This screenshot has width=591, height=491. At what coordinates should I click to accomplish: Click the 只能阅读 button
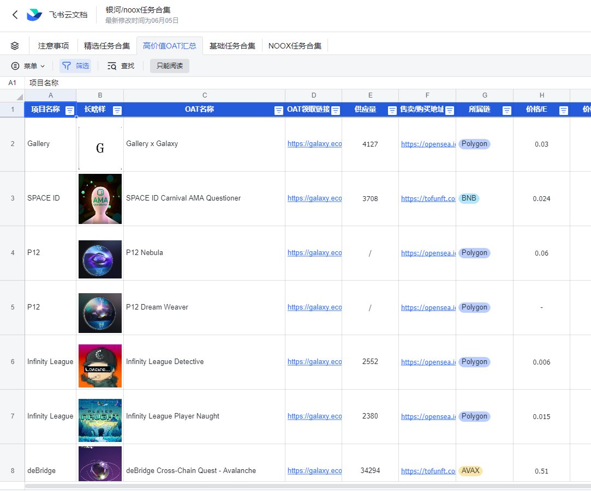coord(170,66)
